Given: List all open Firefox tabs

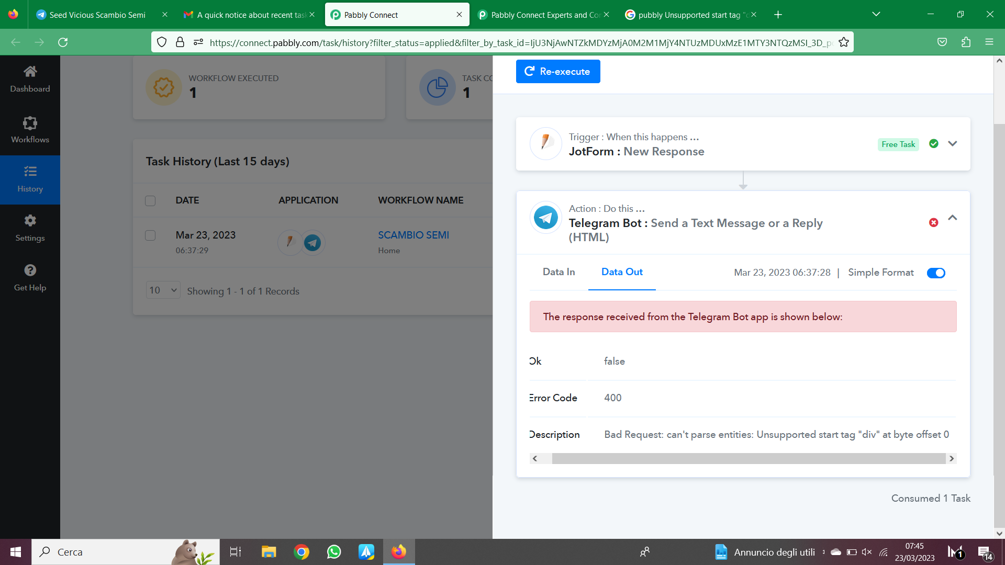Looking at the screenshot, I should (876, 15).
